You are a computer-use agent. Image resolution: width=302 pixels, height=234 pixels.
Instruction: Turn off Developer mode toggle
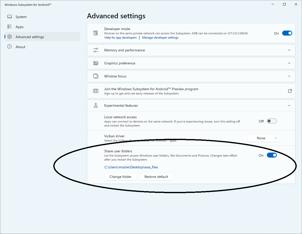click(287, 33)
